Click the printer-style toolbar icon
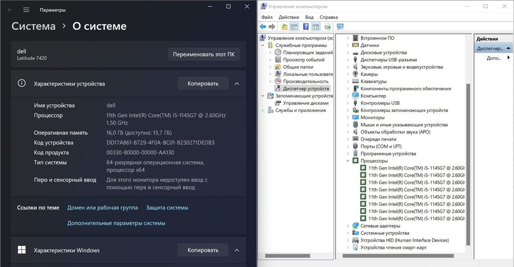The width and height of the screenshot is (514, 267). click(327, 27)
